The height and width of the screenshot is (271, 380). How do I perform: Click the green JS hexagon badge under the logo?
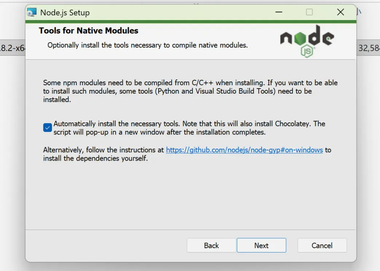(x=307, y=52)
